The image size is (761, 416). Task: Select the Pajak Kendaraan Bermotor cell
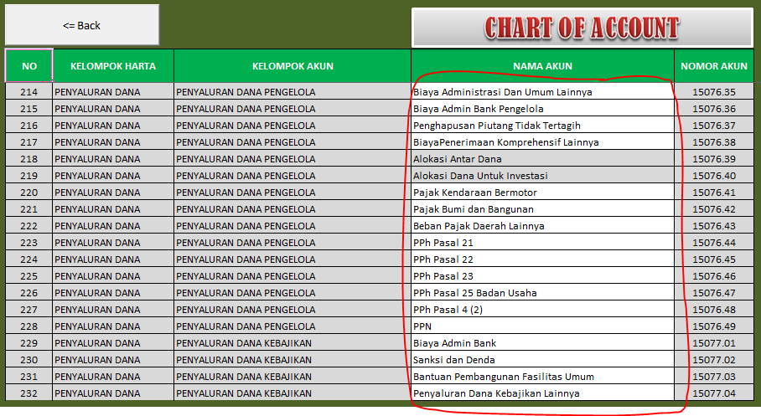(x=542, y=192)
